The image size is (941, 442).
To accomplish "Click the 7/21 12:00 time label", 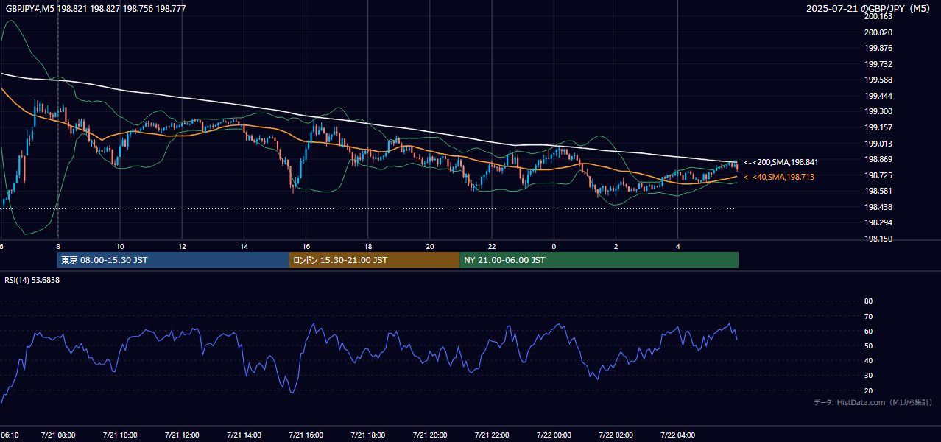I will coord(182,435).
